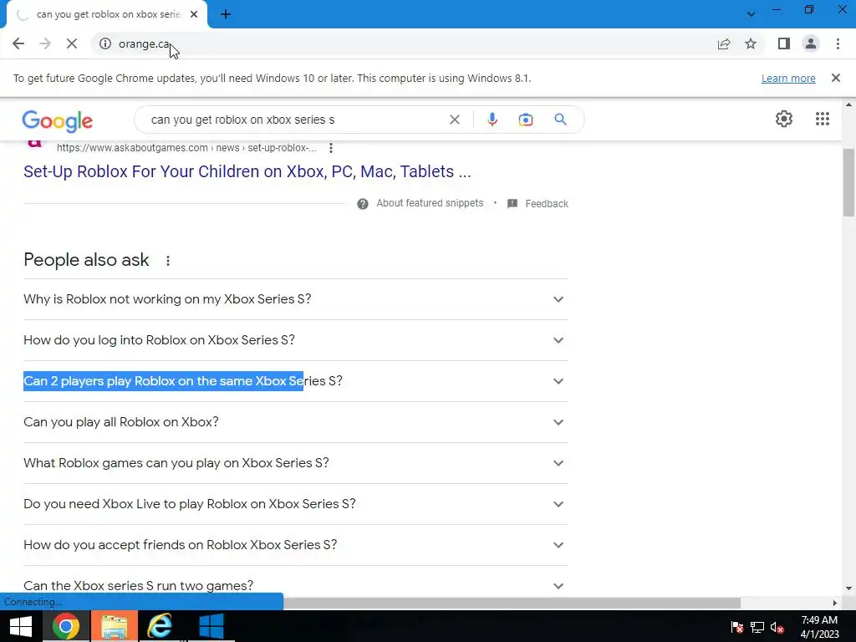Go to the Google logo homepage
This screenshot has width=856, height=642.
pyautogui.click(x=58, y=120)
